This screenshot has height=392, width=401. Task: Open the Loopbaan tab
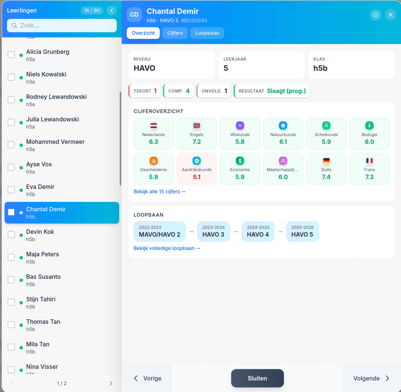pyautogui.click(x=207, y=33)
